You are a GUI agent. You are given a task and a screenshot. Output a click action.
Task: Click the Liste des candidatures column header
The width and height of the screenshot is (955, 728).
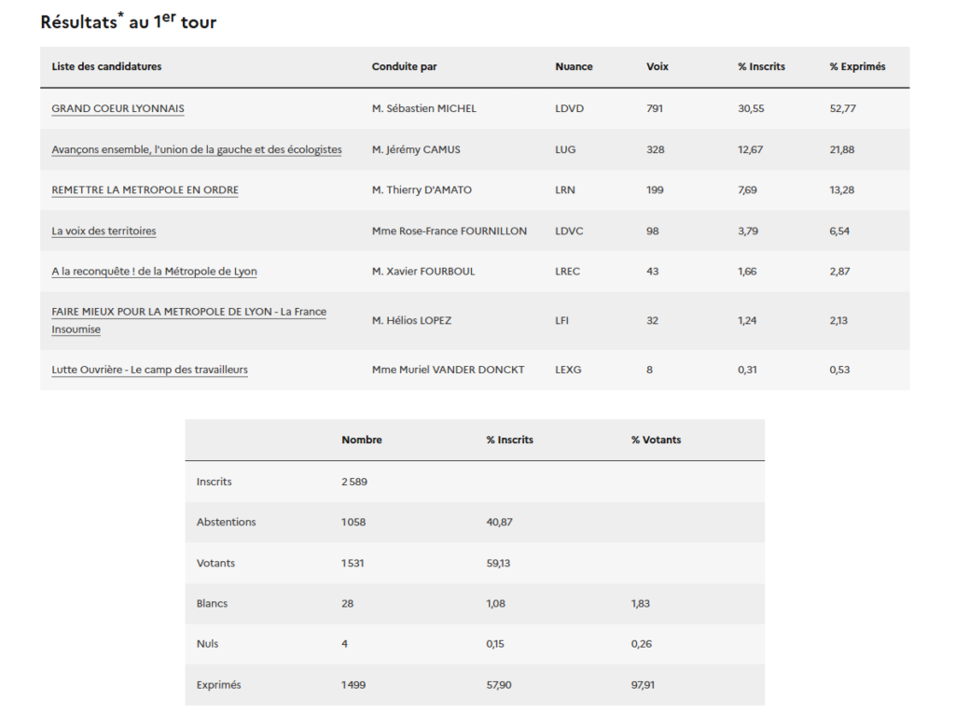click(106, 67)
